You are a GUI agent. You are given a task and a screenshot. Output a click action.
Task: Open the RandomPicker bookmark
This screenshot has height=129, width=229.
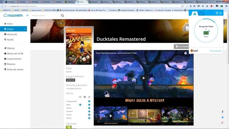[x=178, y=10]
